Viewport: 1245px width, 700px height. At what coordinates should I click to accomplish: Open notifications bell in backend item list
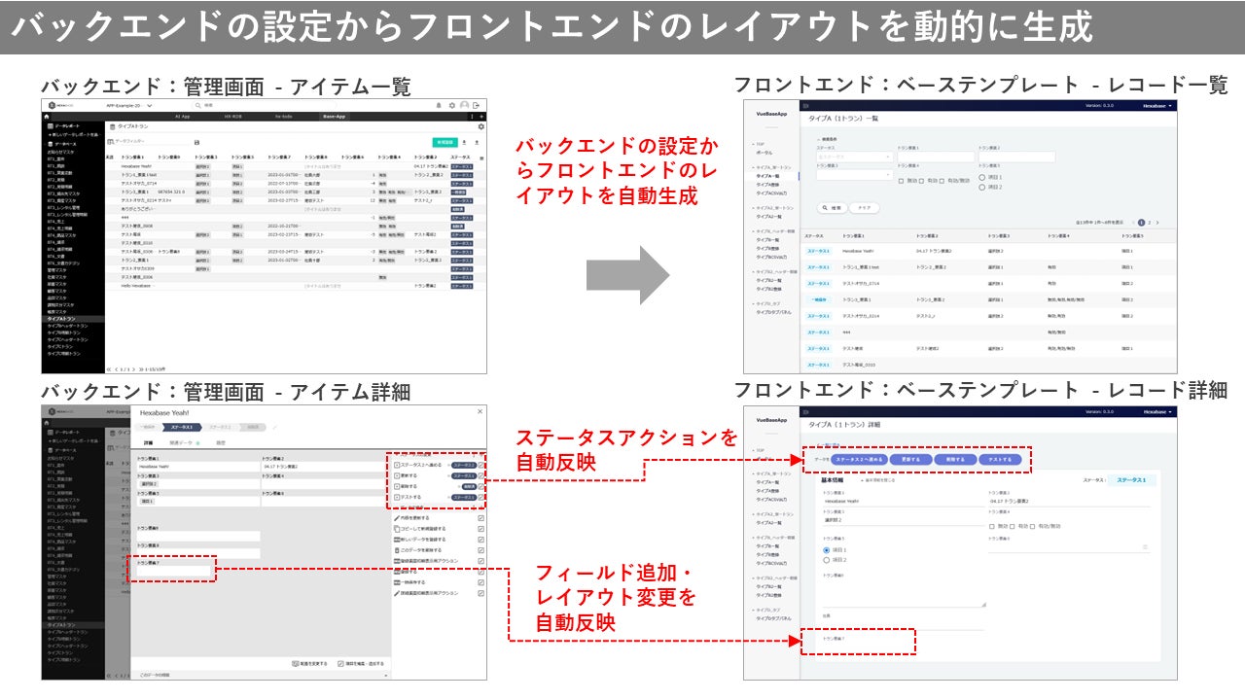(x=439, y=105)
